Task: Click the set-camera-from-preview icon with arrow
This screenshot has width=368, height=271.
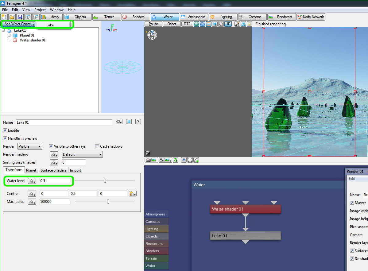Action: point(165,160)
